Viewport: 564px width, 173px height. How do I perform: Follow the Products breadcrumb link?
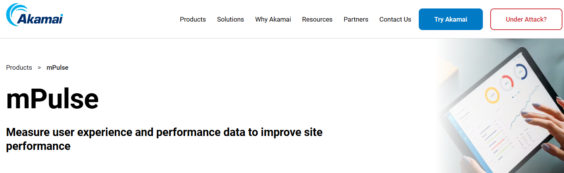19,67
